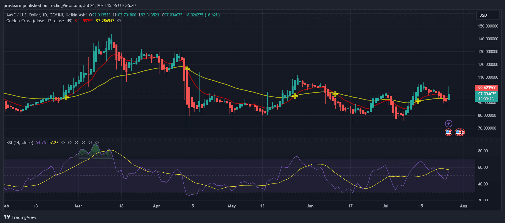
Task: Click the 120.000000 price axis label
Action: pos(488,65)
